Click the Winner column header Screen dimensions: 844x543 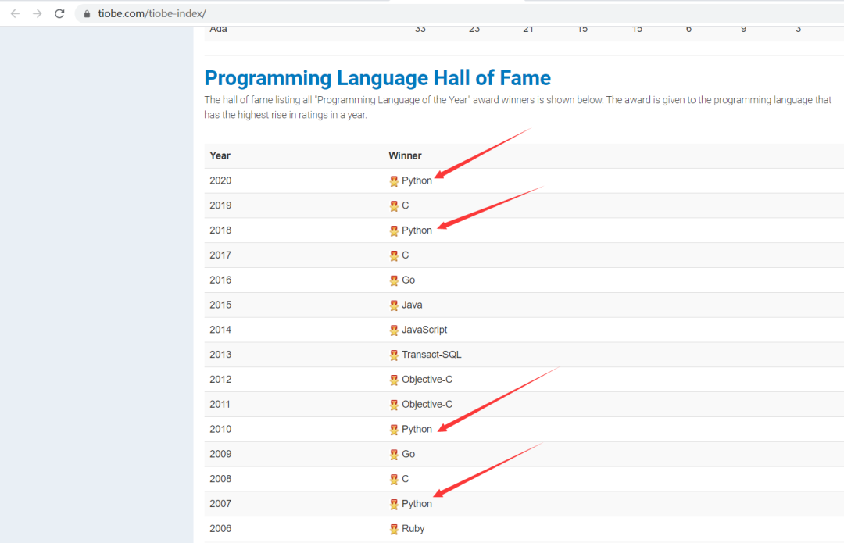(x=405, y=155)
